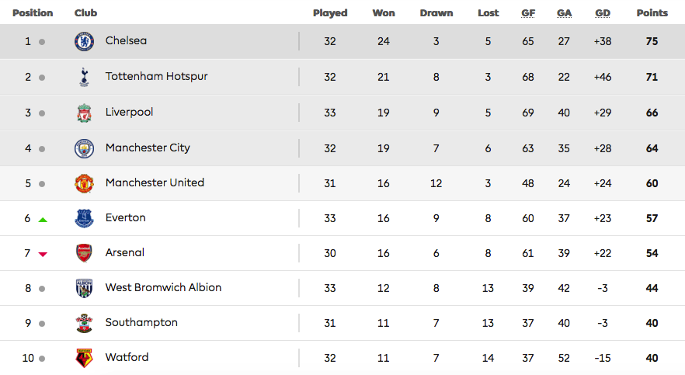Click Everton's green up-arrow movement indicator
685x375 pixels.
point(43,220)
